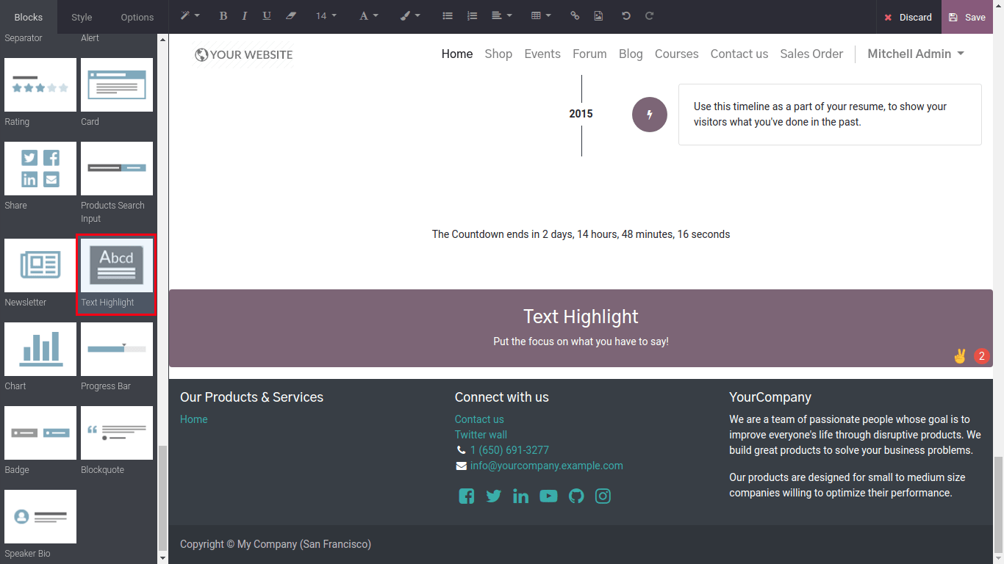
Task: Click the blocks panel scrollbar down arrow
Action: pyautogui.click(x=163, y=558)
